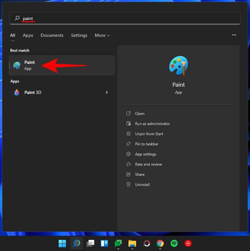This screenshot has width=250, height=251.
Task: Choose Rate and review
Action: pos(148,164)
